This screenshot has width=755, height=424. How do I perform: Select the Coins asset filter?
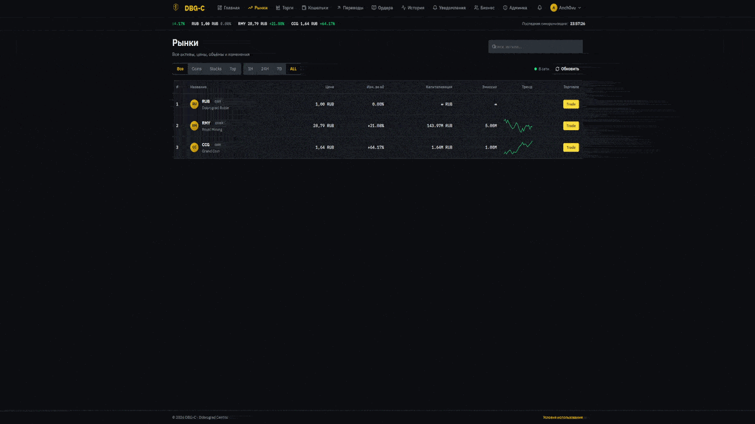point(196,69)
